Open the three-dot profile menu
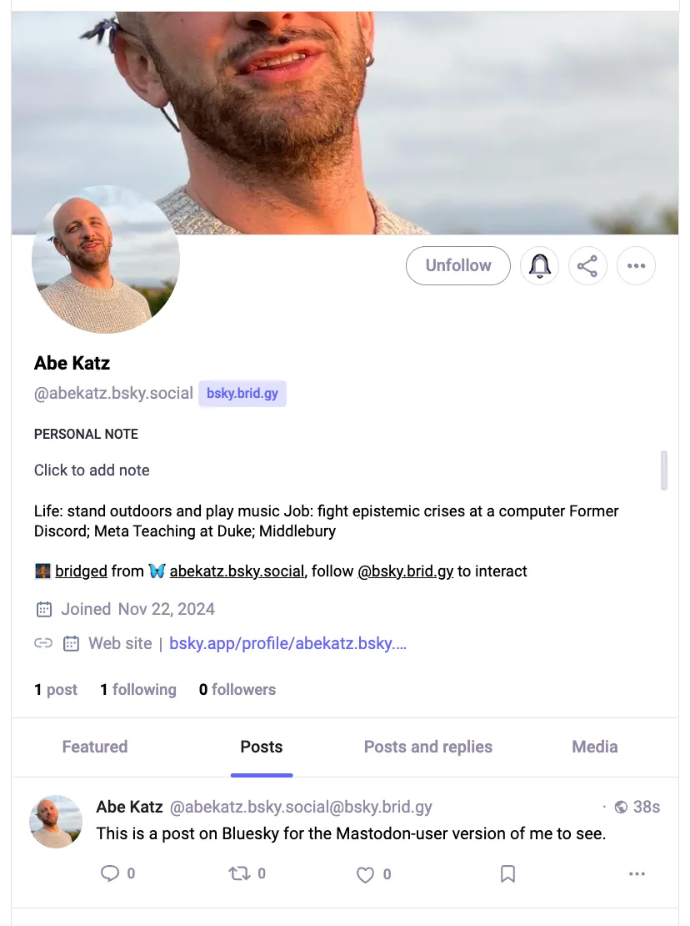Viewport: 690px width, 926px height. pos(636,266)
